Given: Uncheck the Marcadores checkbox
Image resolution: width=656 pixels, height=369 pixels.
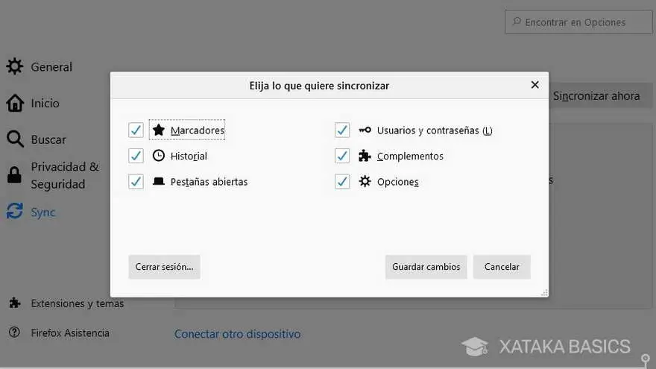Looking at the screenshot, I should coord(136,130).
